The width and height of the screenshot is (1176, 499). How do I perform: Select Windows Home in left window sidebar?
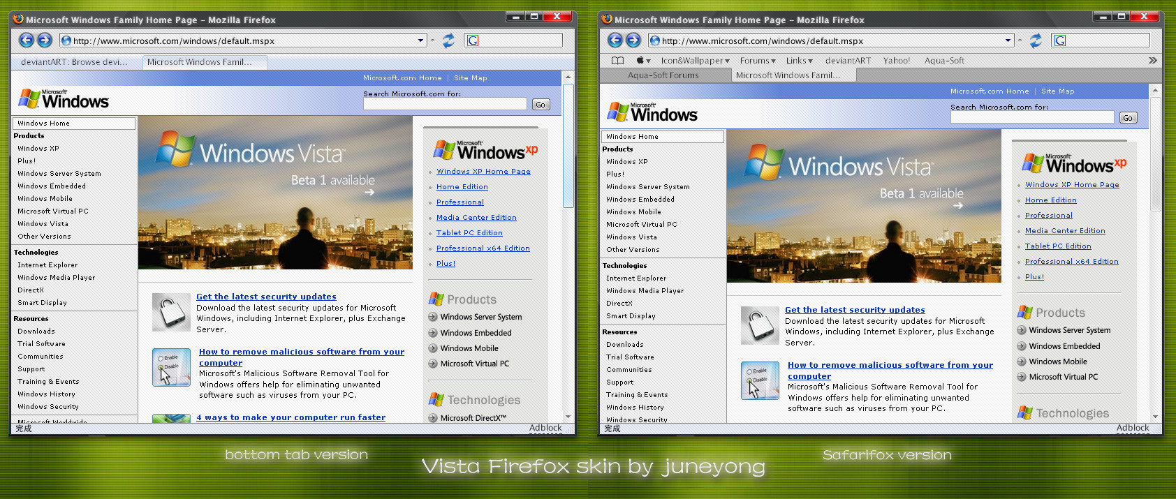pyautogui.click(x=74, y=124)
